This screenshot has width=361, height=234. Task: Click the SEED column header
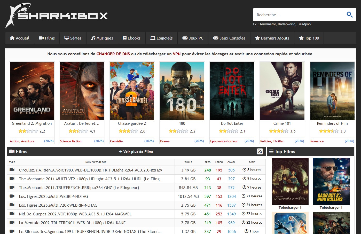(x=208, y=162)
